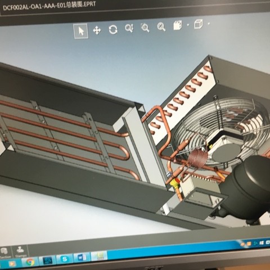Open the dark blue taskbar application
This screenshot has height=270, width=270.
coord(48,260)
